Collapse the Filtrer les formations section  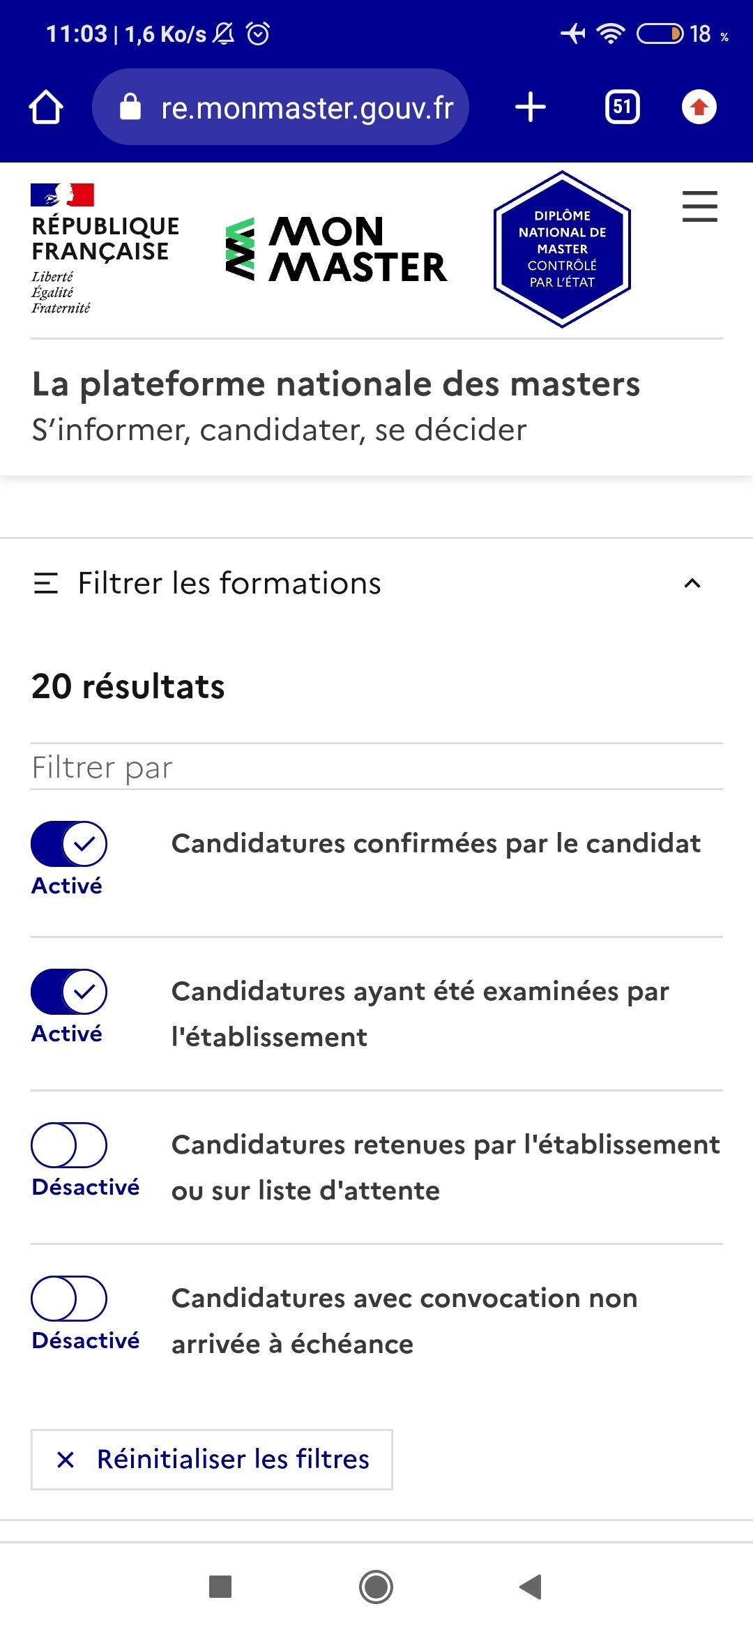tap(229, 583)
